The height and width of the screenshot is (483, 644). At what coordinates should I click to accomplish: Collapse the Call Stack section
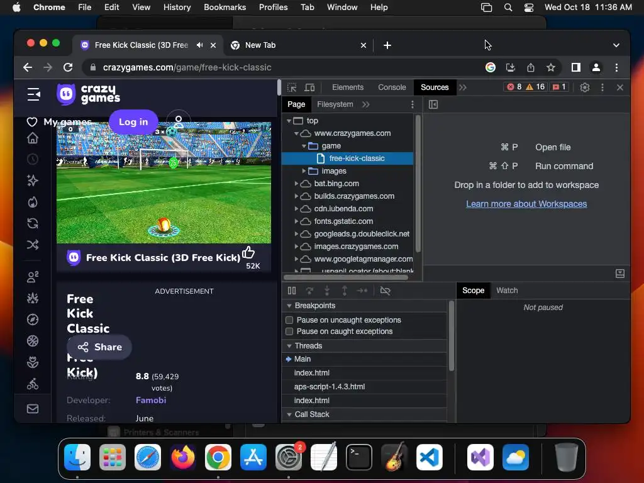coord(289,415)
